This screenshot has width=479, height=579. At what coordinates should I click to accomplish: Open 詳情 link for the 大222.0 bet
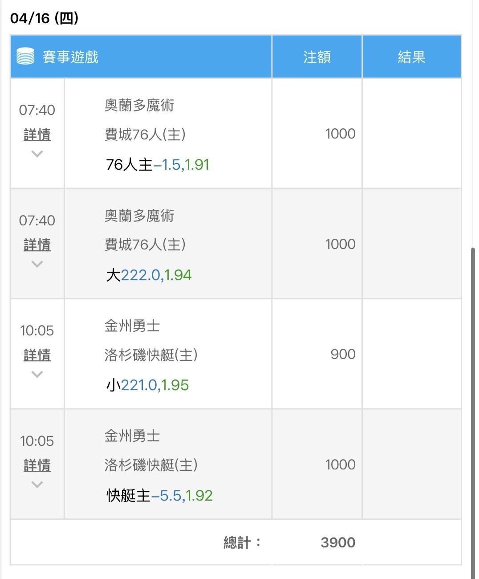[x=37, y=245]
